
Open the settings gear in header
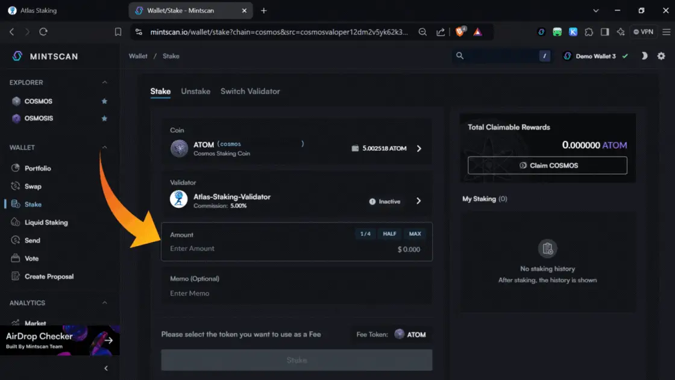click(x=661, y=56)
